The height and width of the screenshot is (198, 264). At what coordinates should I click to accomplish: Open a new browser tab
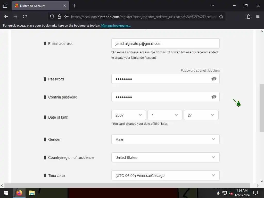[x=75, y=6]
